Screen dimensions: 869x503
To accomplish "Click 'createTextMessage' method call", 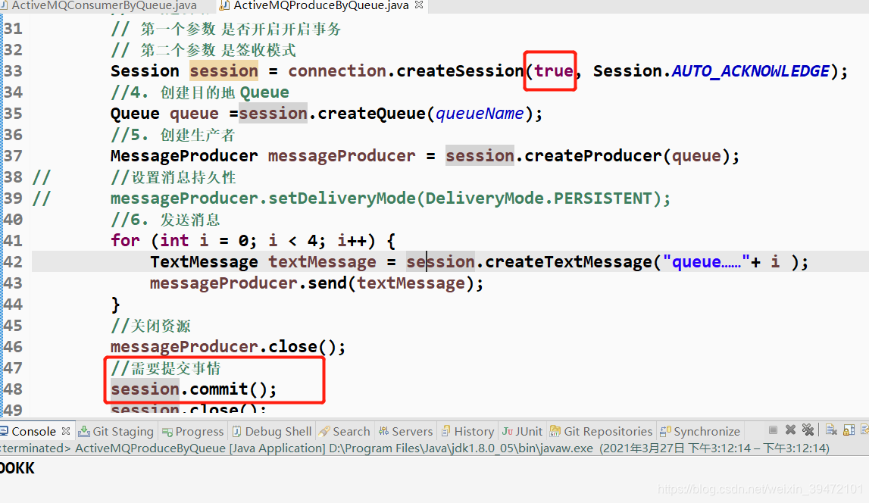I will click(569, 261).
